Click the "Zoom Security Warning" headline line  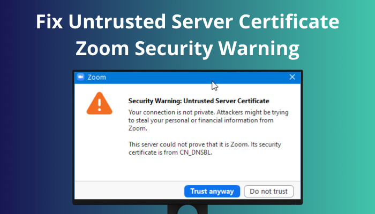tap(187, 49)
